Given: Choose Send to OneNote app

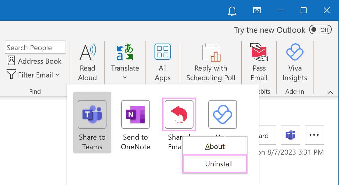Looking at the screenshot, I should point(136,125).
